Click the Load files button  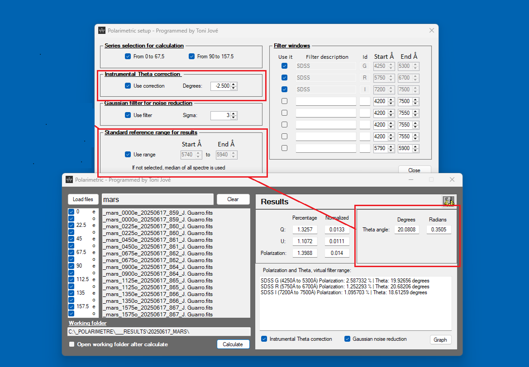point(83,199)
